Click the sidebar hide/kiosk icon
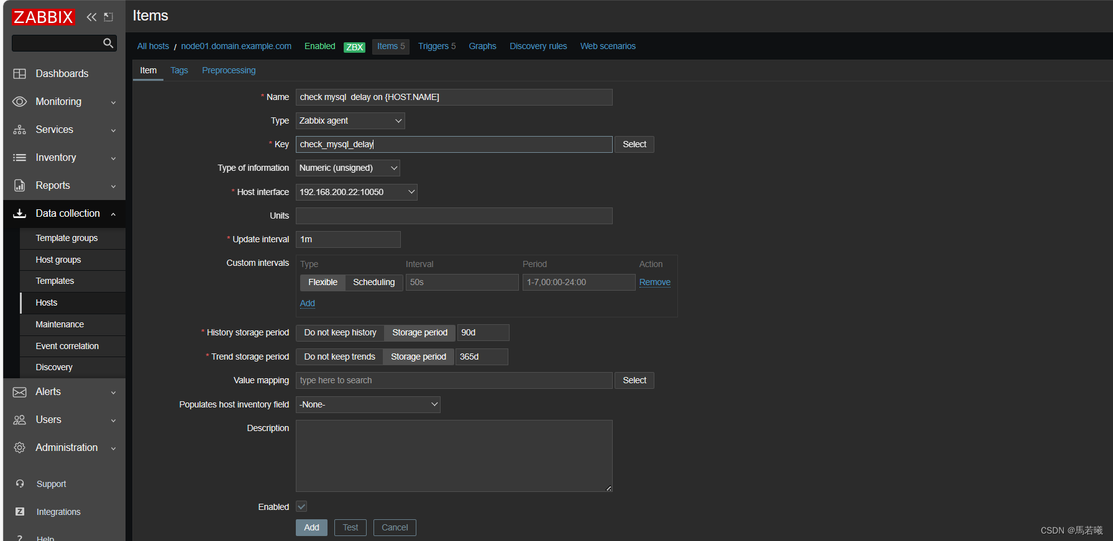The image size is (1113, 541). click(108, 17)
